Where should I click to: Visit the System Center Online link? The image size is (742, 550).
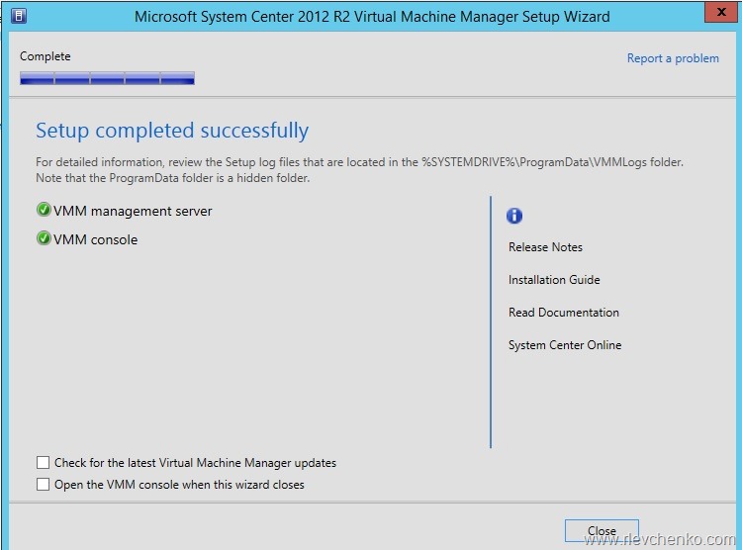[565, 345]
